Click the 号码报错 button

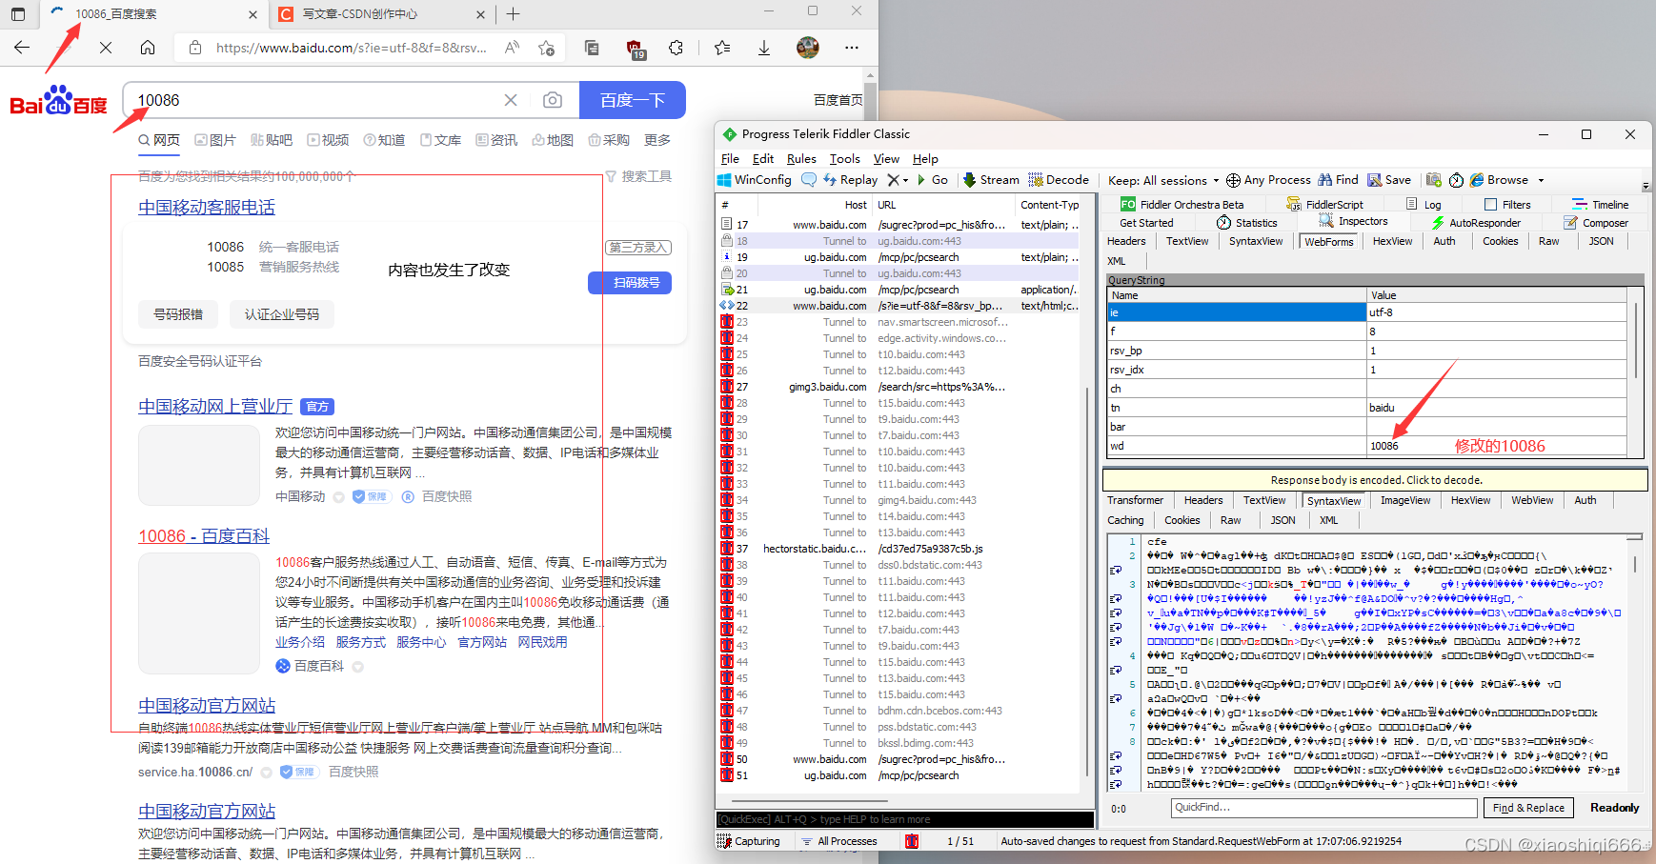178,314
